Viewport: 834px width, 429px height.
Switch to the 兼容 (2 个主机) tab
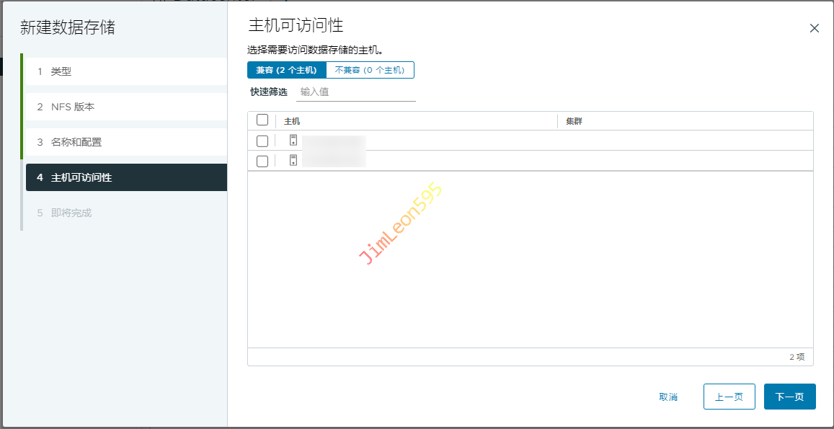coord(286,70)
